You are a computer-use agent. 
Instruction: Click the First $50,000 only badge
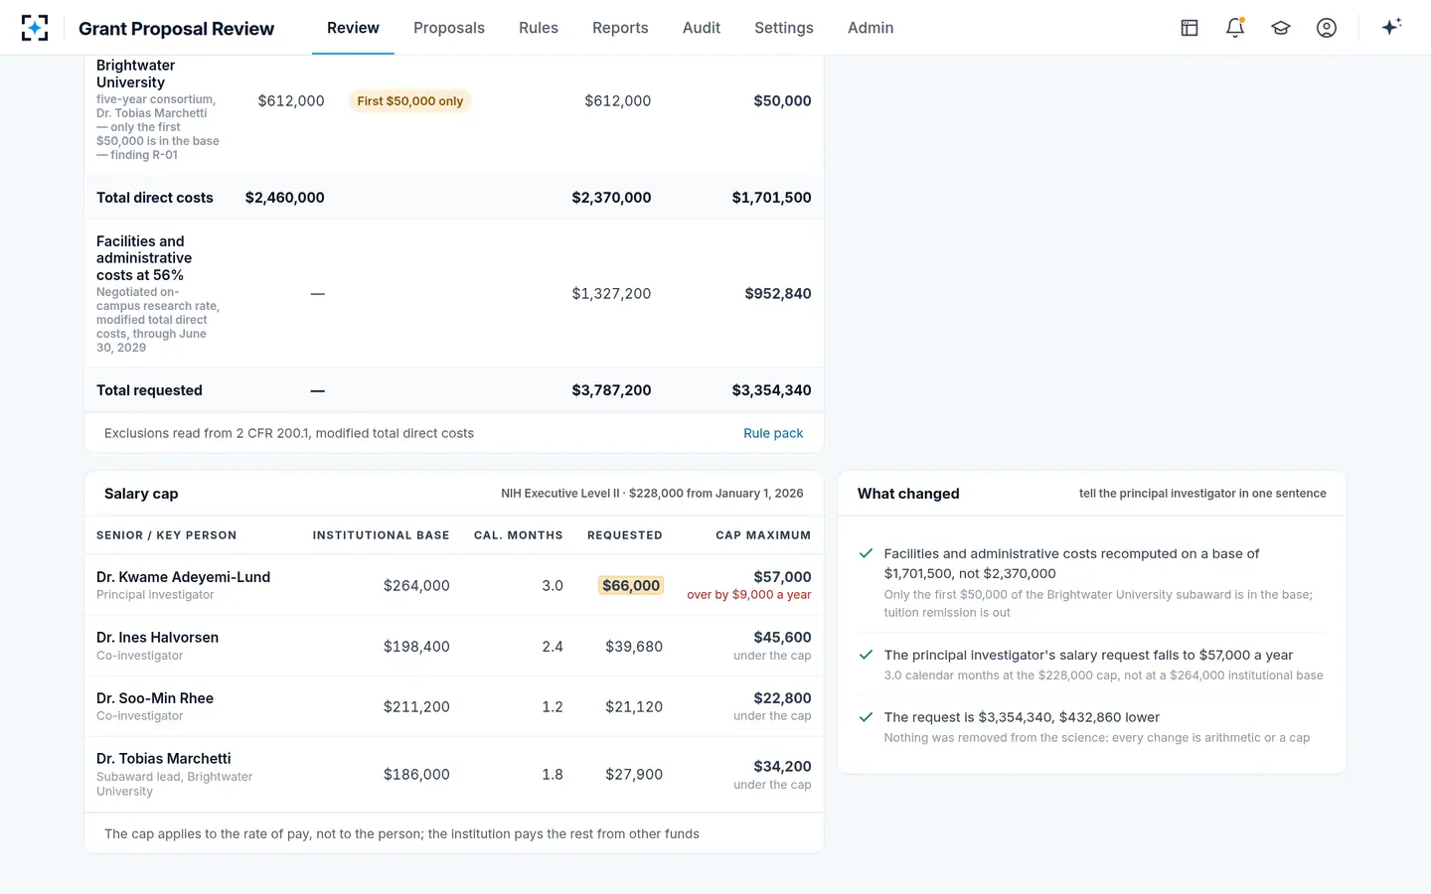coord(410,101)
